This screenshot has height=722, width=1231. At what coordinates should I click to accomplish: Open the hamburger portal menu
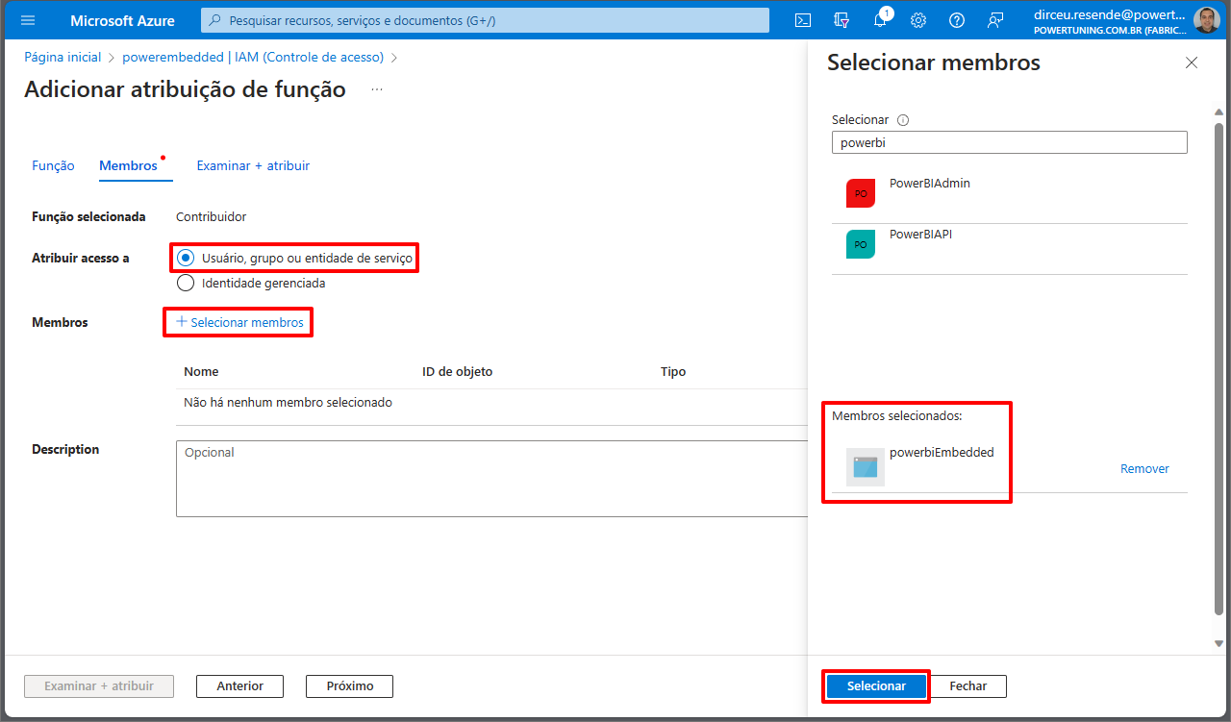click(27, 20)
